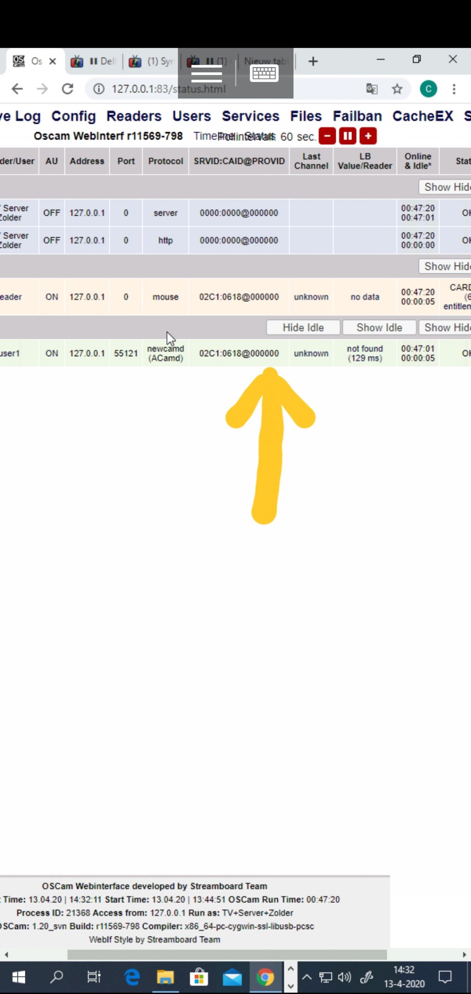The width and height of the screenshot is (471, 994).
Task: Click the 'no data' cell in reader row
Action: click(365, 297)
